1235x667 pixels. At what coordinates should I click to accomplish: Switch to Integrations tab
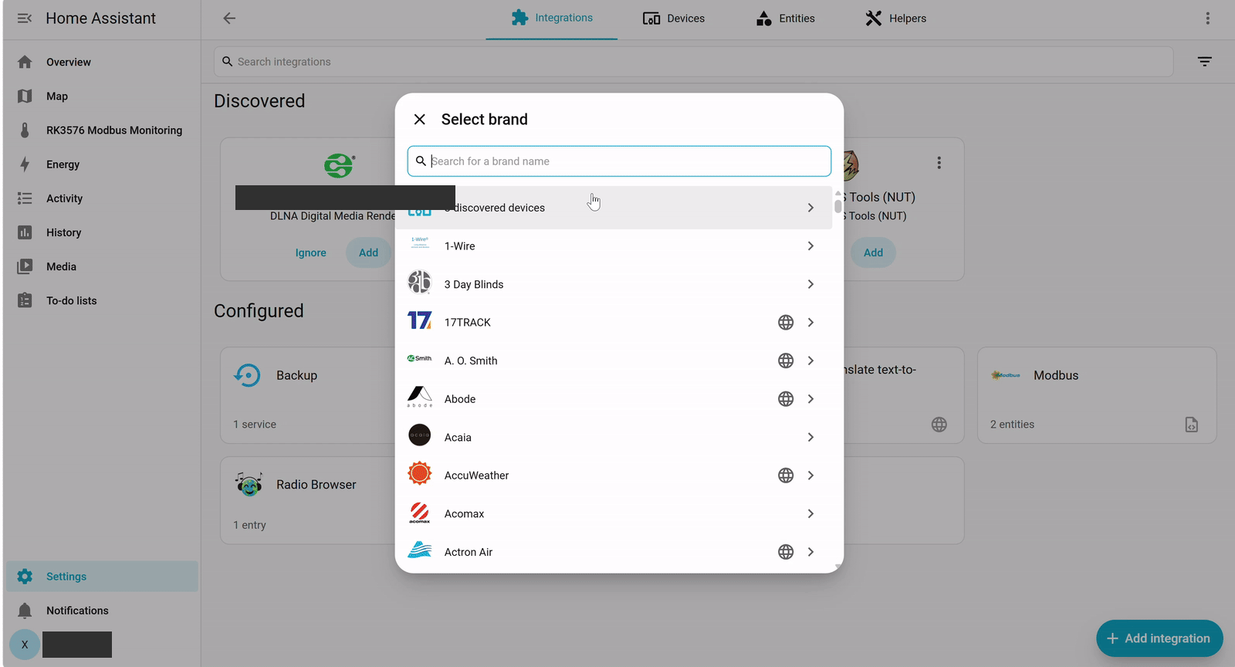[552, 18]
